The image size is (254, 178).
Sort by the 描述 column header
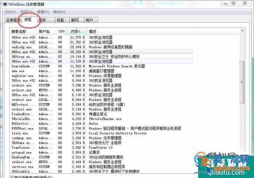140,31
